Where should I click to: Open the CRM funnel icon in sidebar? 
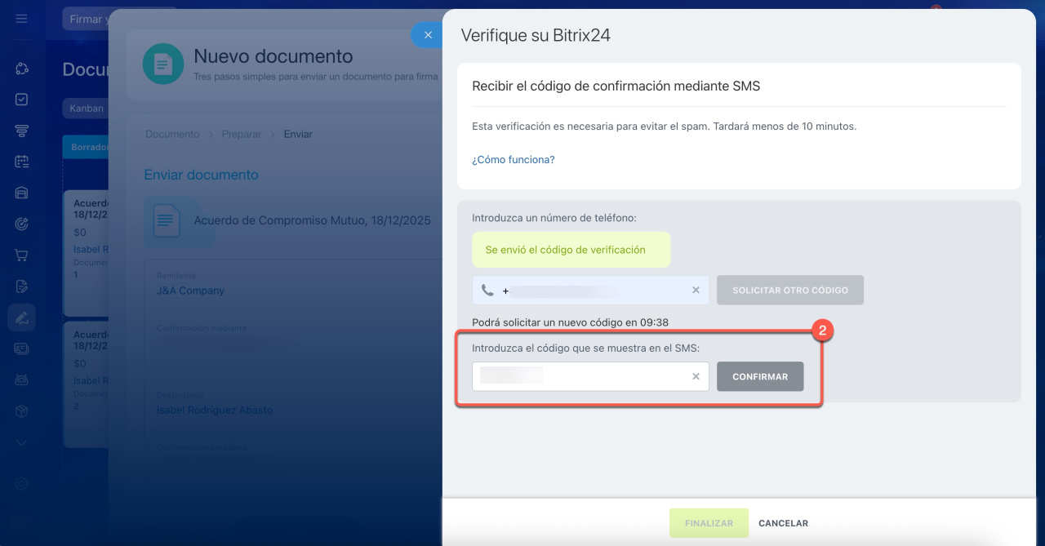pos(21,131)
